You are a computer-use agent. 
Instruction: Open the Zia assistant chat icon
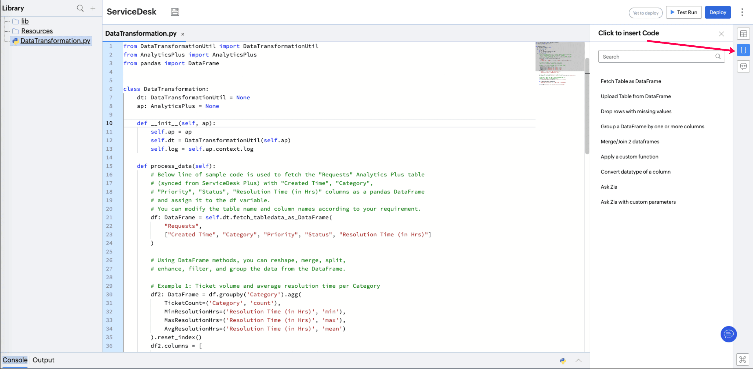(x=743, y=66)
